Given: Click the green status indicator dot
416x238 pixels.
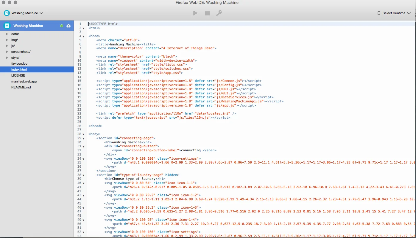Looking at the screenshot, I should pos(62,26).
